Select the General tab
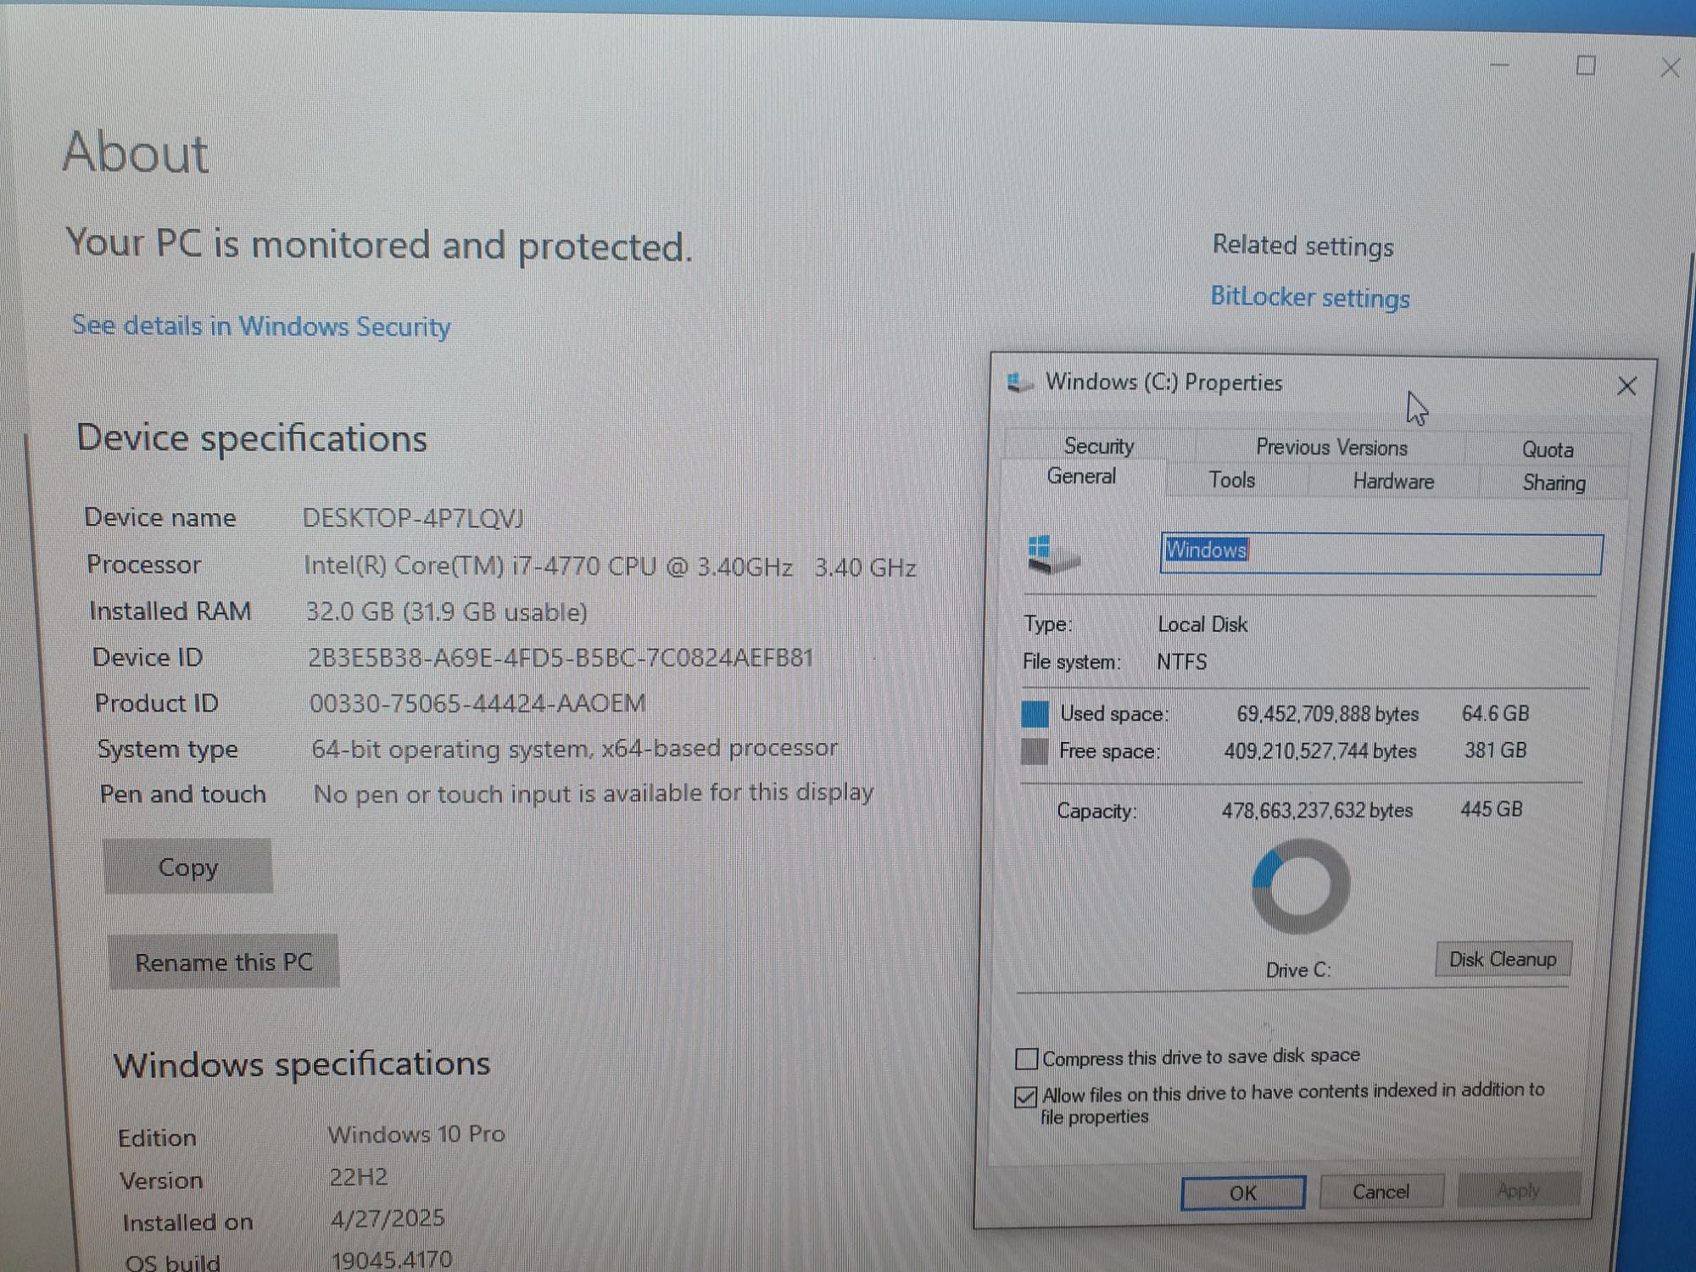 (1081, 477)
